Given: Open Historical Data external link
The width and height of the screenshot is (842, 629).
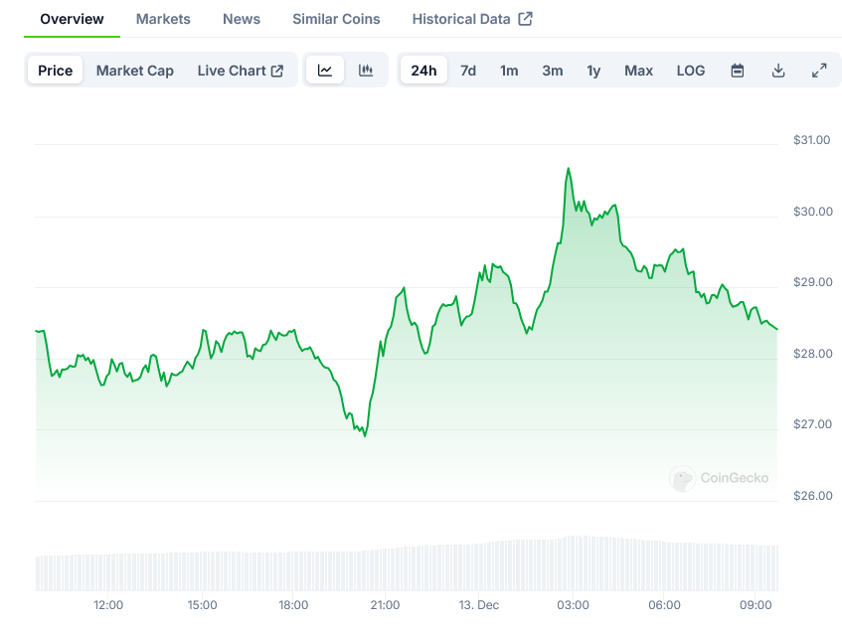Looking at the screenshot, I should (471, 19).
